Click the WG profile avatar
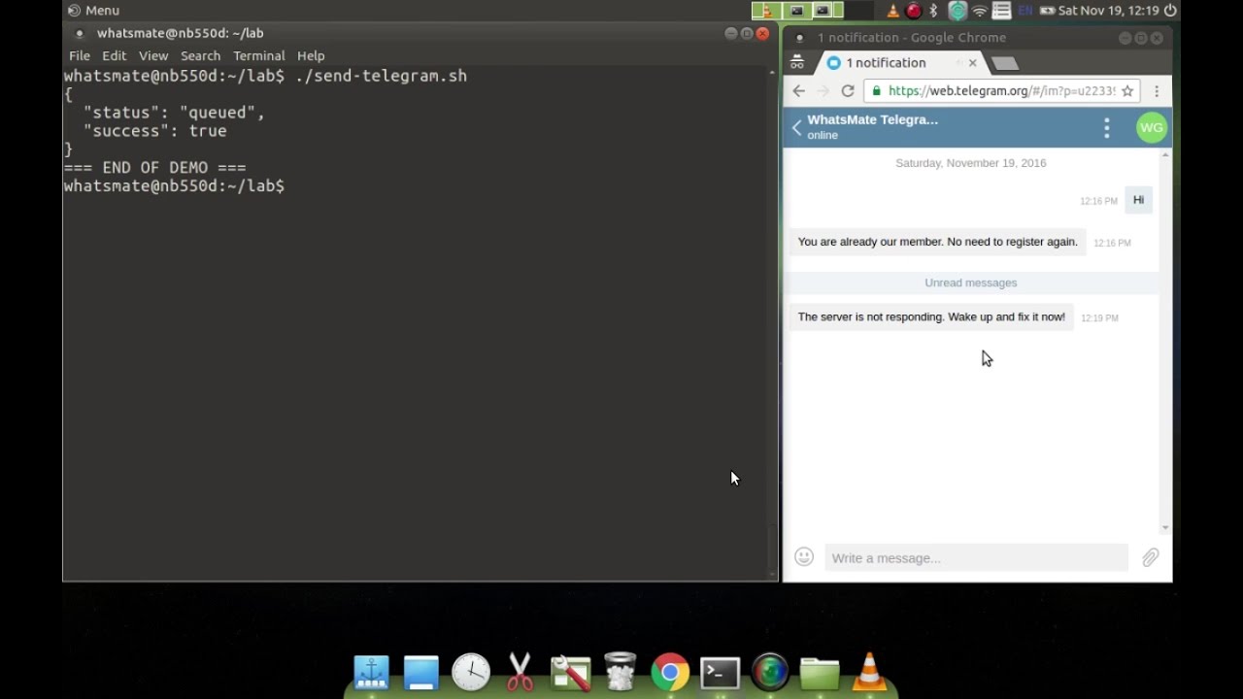The image size is (1243, 699). coord(1152,127)
